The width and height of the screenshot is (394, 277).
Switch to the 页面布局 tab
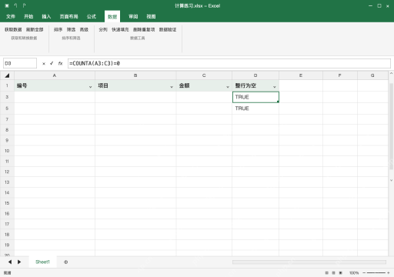point(68,17)
